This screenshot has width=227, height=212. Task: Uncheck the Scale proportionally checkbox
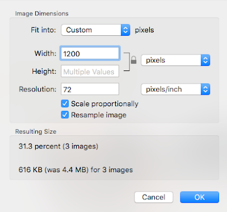coord(65,103)
